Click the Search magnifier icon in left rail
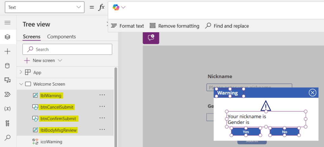 pyautogui.click(x=8, y=138)
